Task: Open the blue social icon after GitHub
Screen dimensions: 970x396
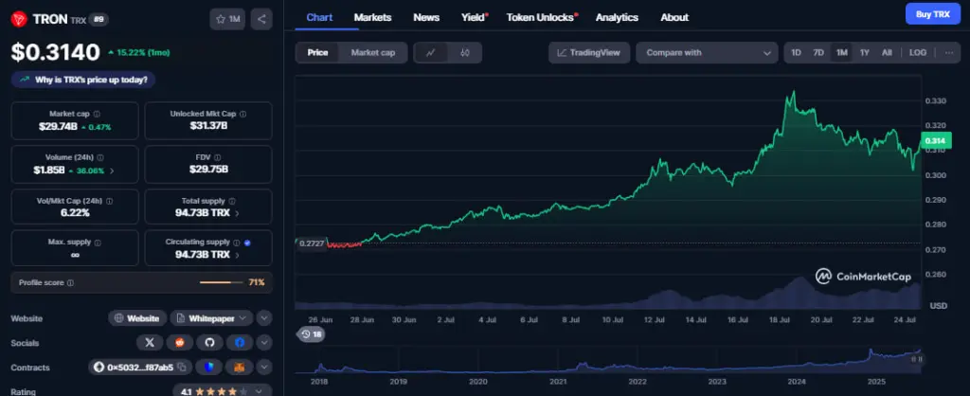Action: point(240,343)
